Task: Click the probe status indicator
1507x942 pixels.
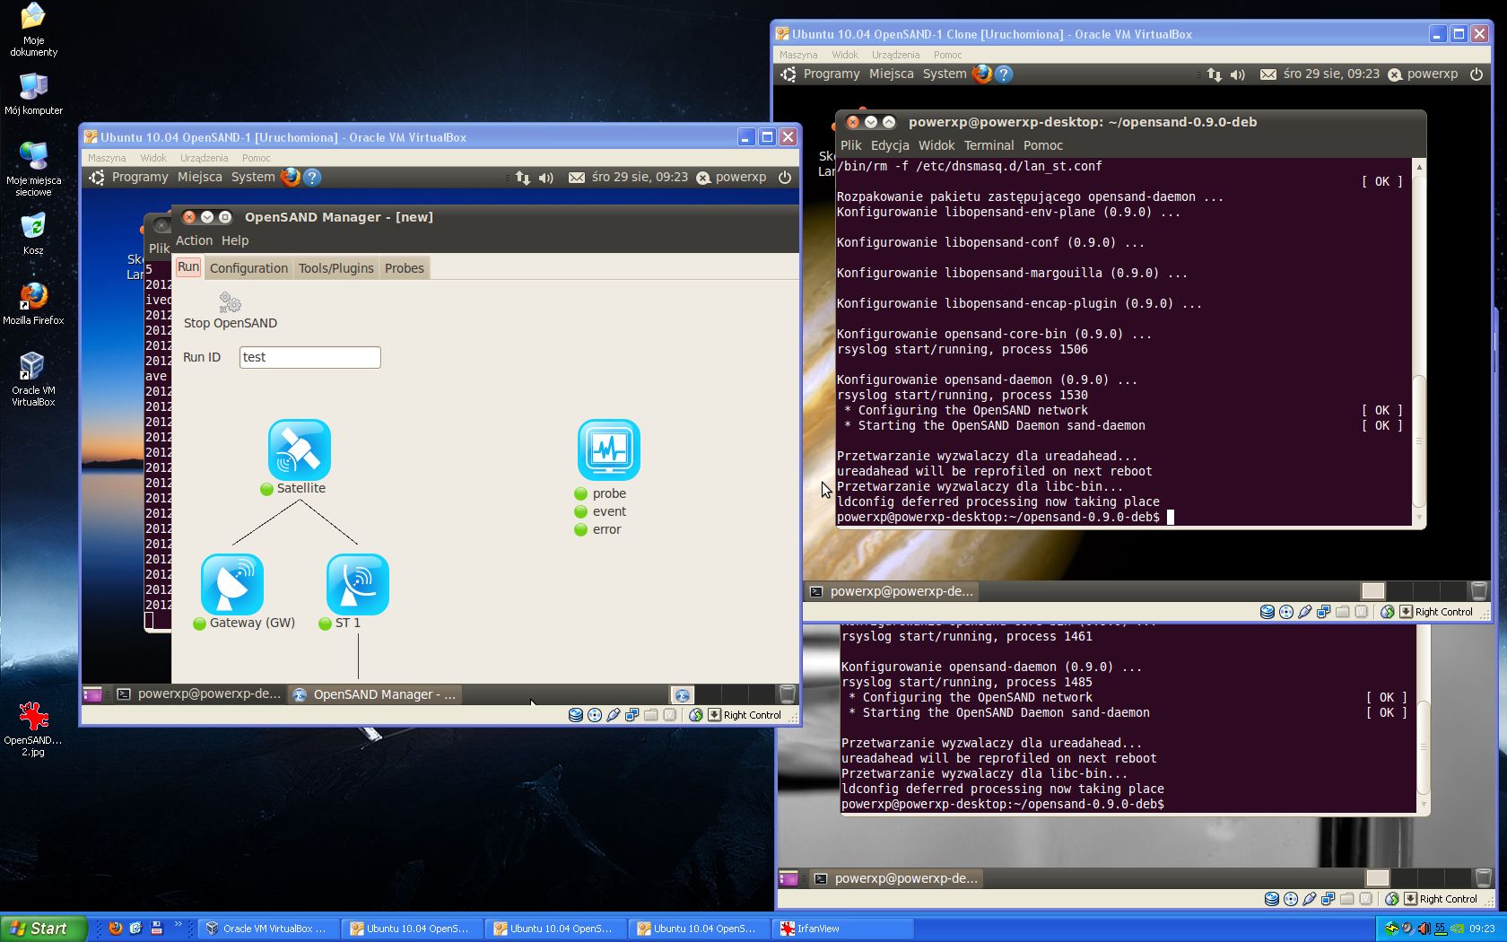Action: 580,493
